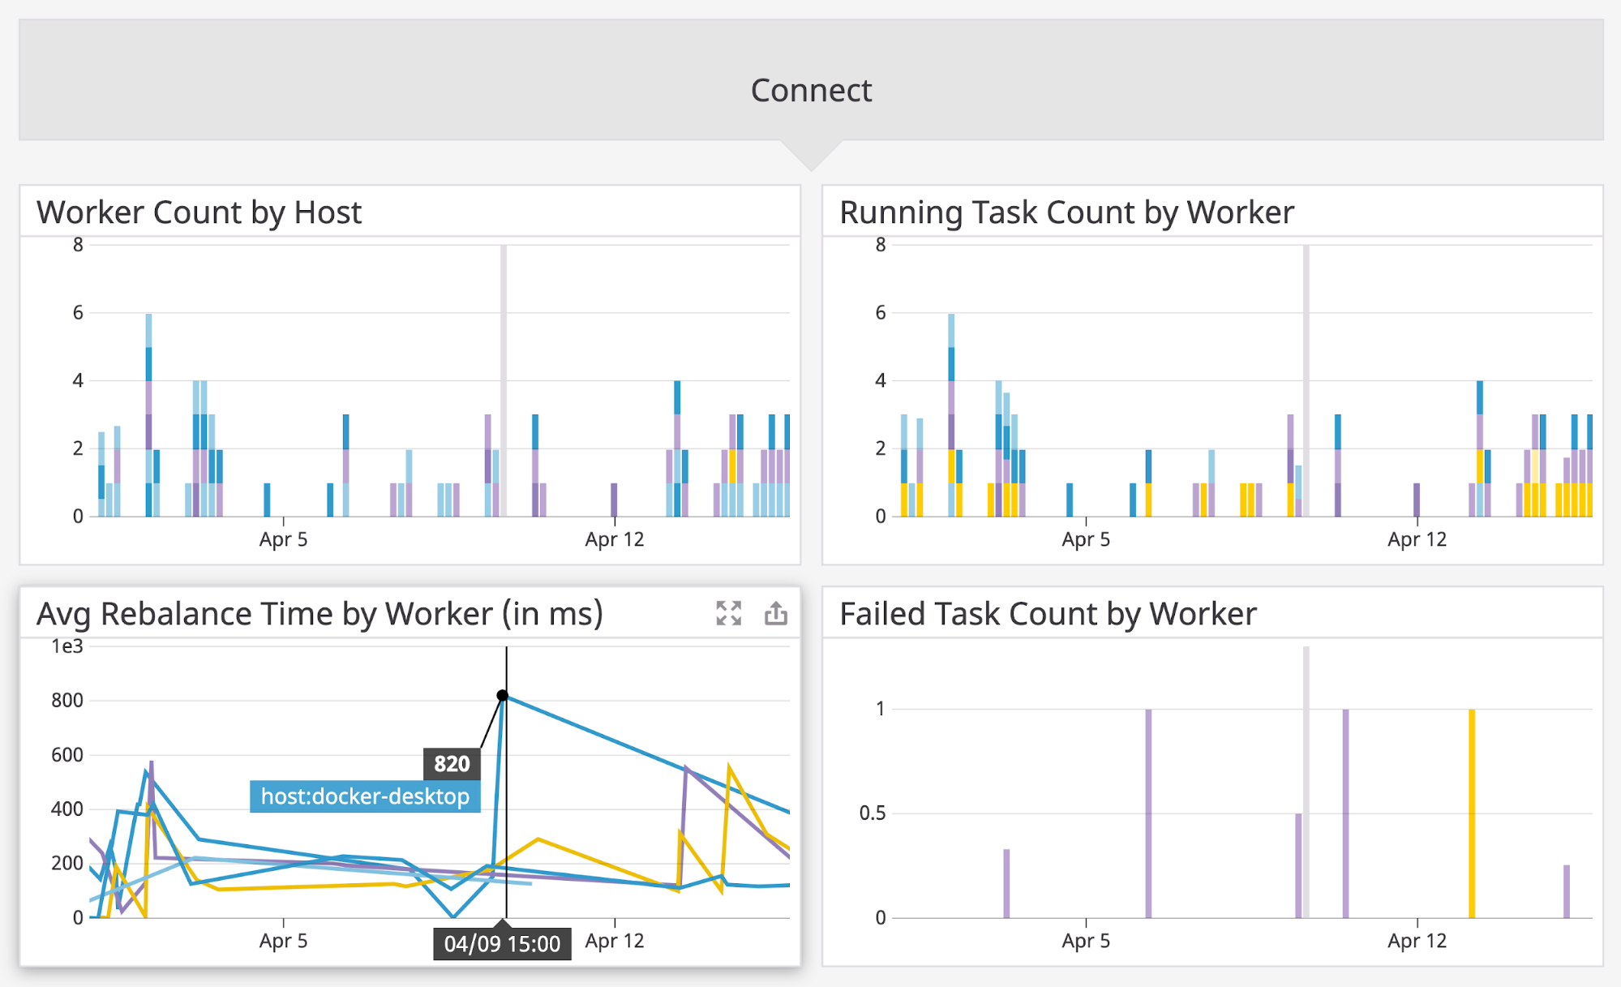Click the export icon on Avg Rebalance Time panel

(x=775, y=614)
